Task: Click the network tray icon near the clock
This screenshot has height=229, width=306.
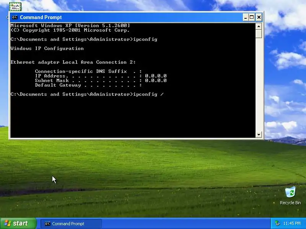Action: coord(277,223)
